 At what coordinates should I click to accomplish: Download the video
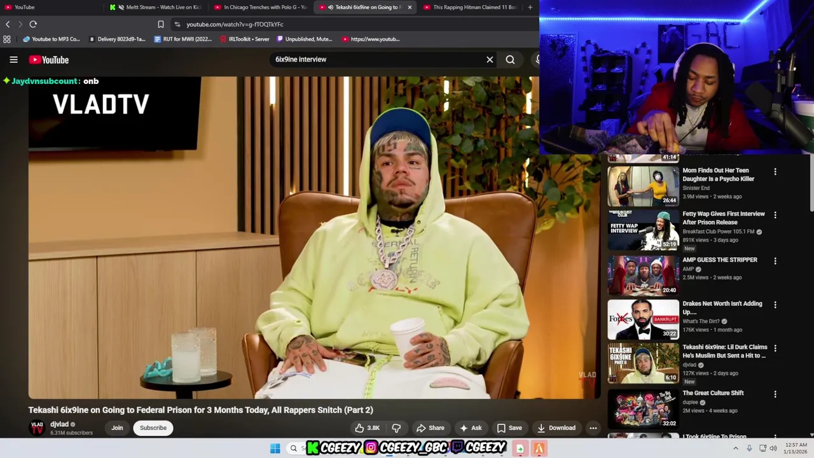[x=556, y=428]
